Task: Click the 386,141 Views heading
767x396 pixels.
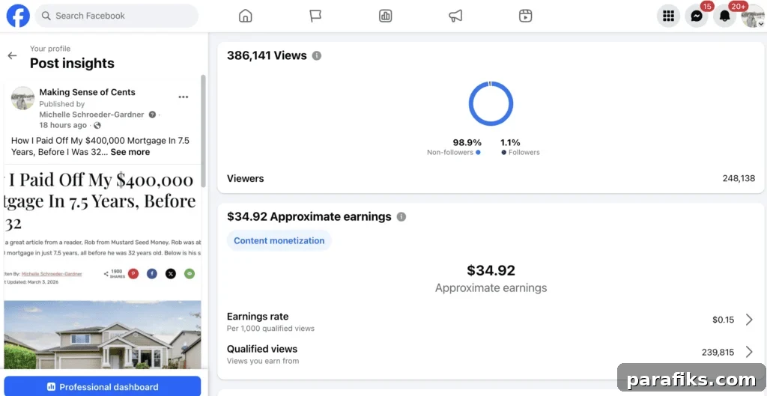Action: coord(267,55)
